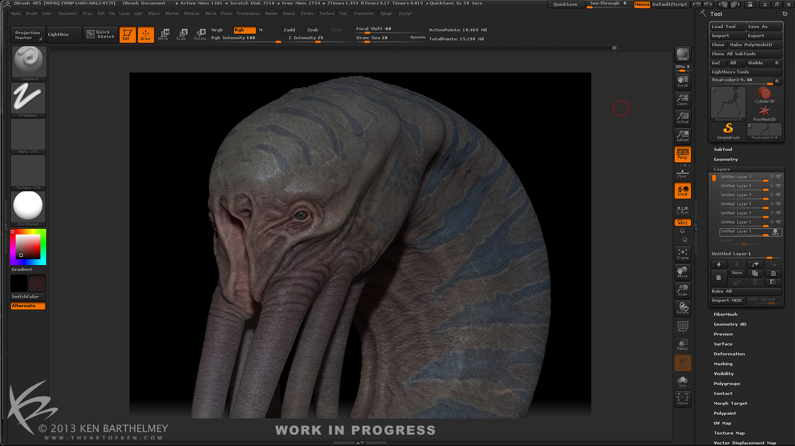The height and width of the screenshot is (446, 795).
Task: Click the Bake All button
Action: coord(746,291)
